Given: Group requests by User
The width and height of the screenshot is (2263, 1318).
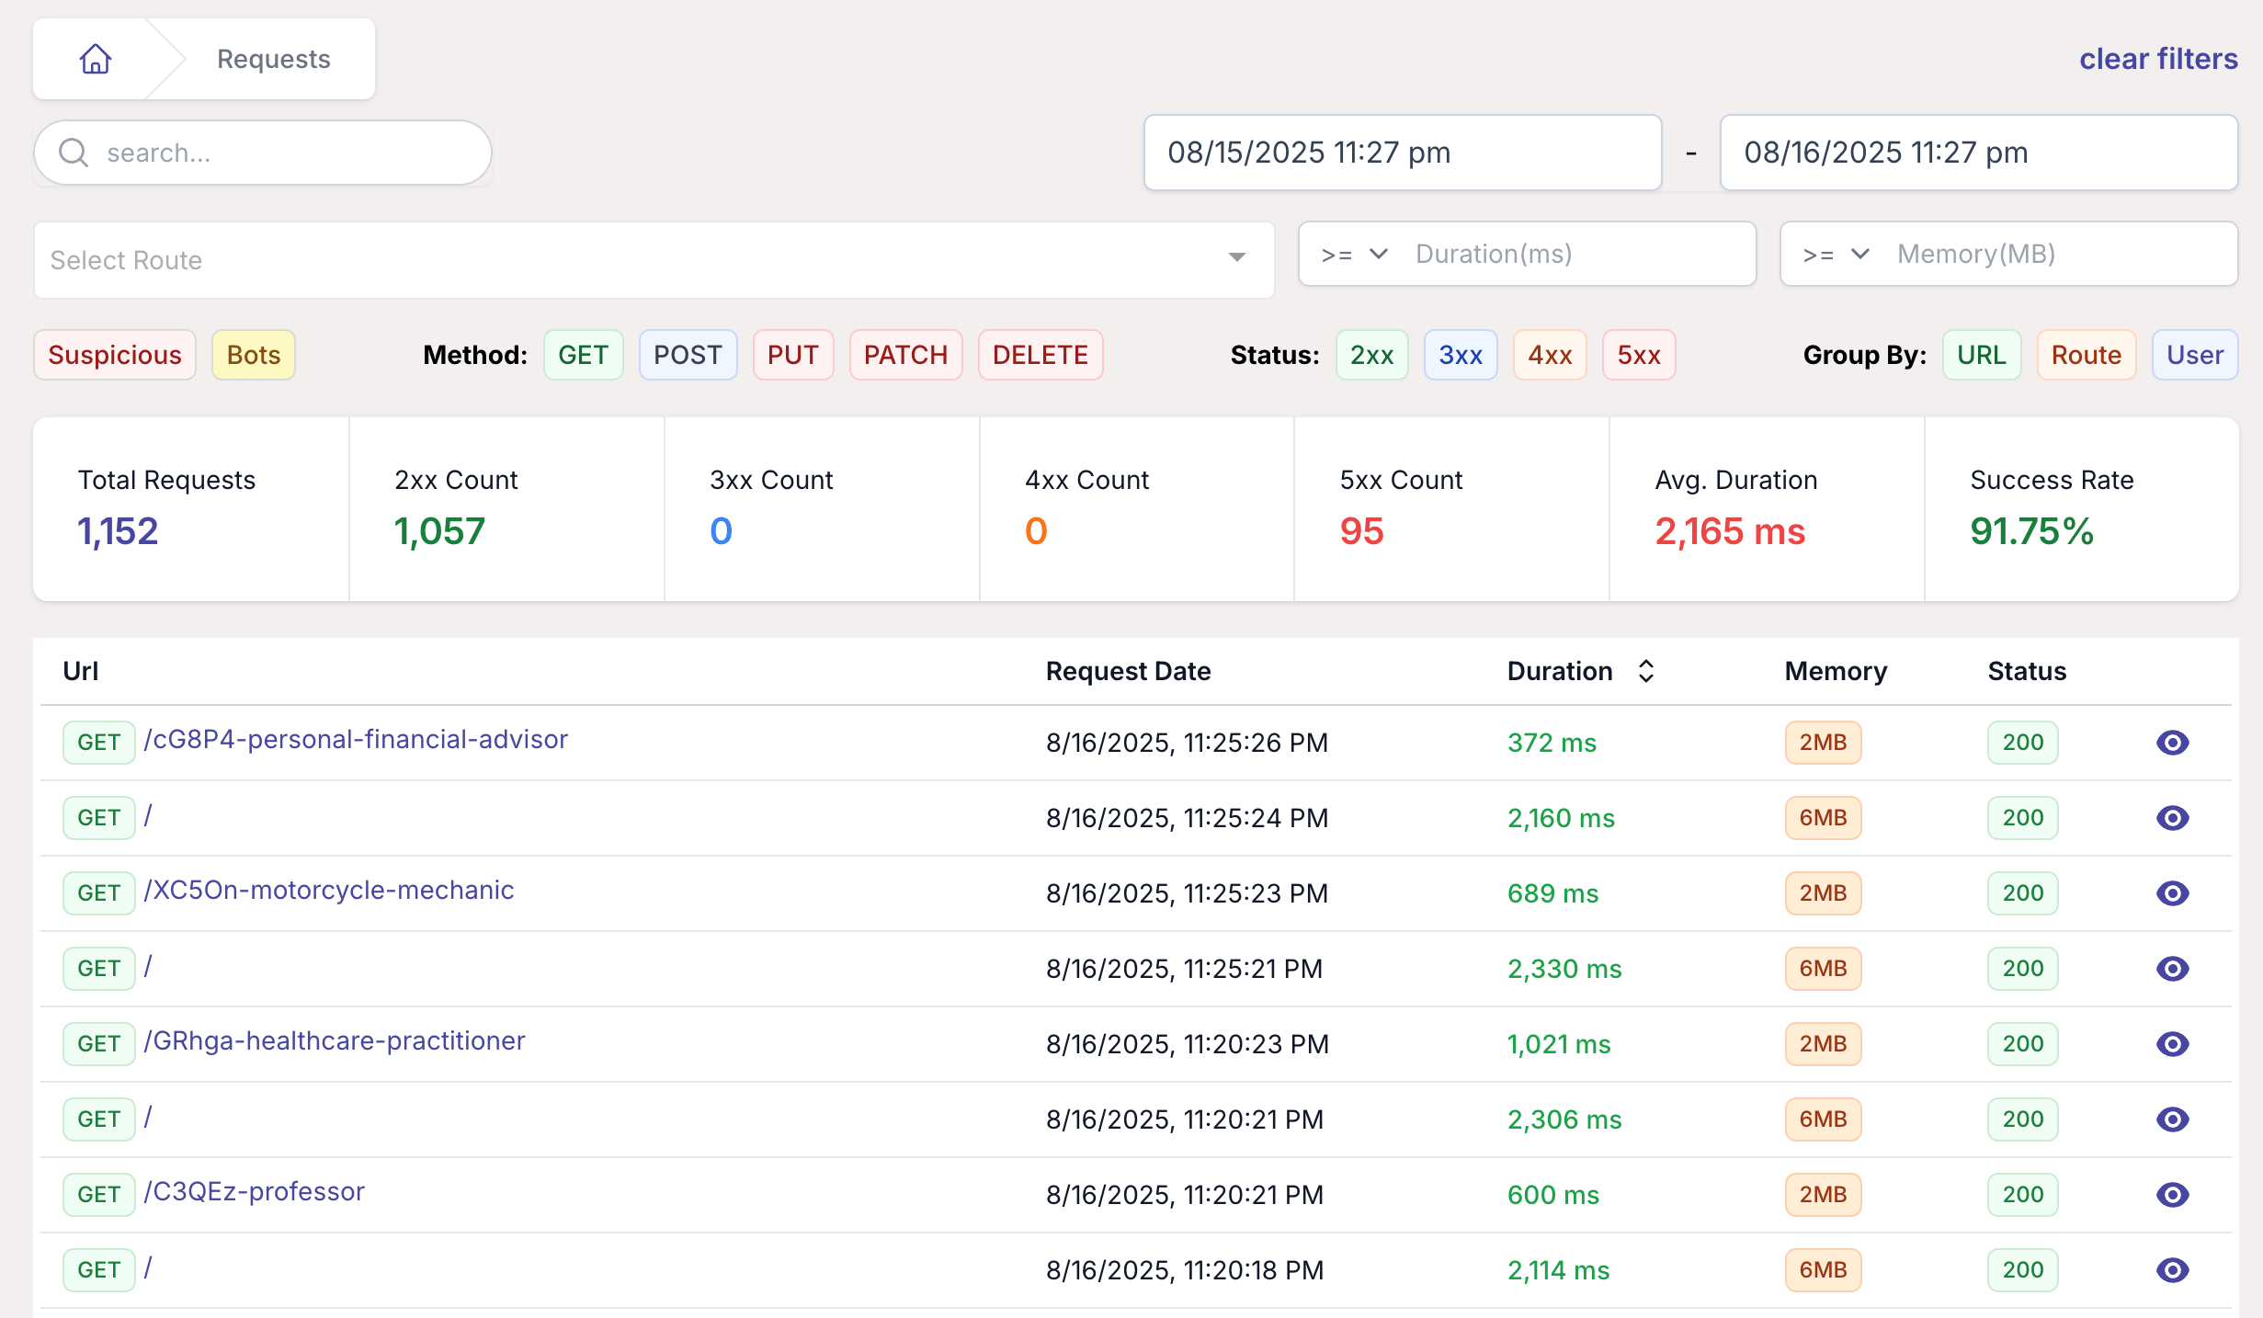Looking at the screenshot, I should tap(2195, 355).
